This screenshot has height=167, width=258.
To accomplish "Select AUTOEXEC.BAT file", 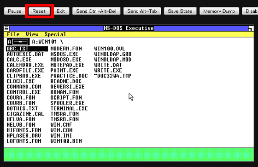I will (25, 54).
